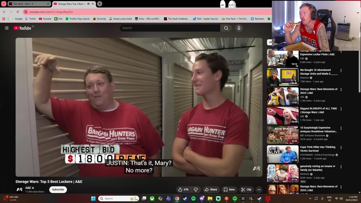The height and width of the screenshot is (203, 361).
Task: Open the One Pace bookmark
Action: coord(234,19)
